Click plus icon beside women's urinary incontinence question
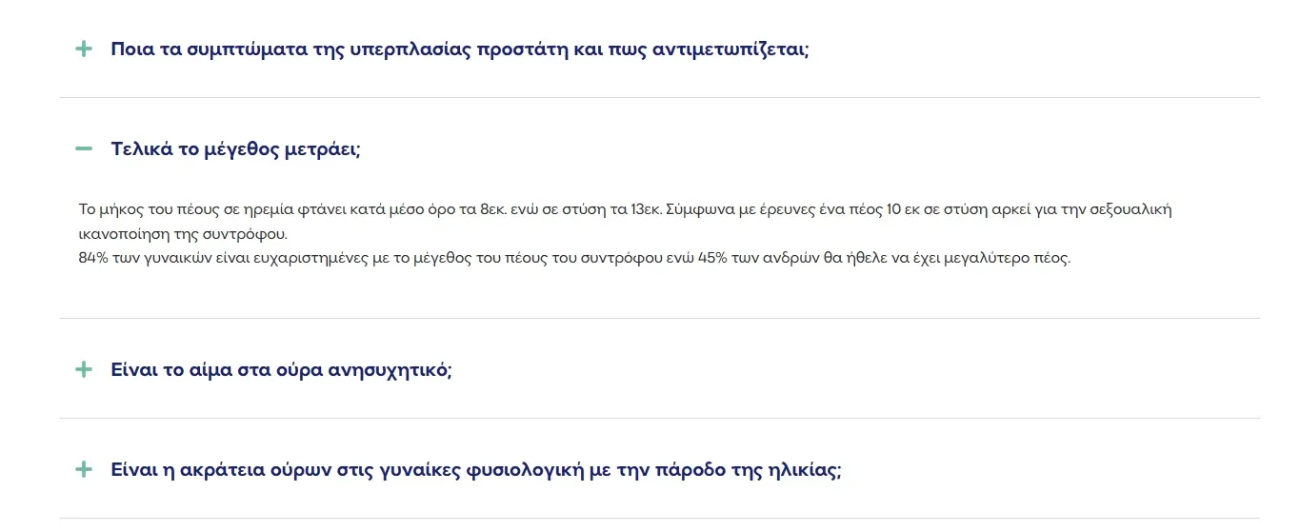The image size is (1300, 531). [x=84, y=469]
